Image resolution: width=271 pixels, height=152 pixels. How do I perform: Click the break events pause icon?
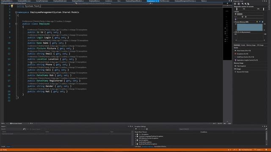click(x=235, y=14)
